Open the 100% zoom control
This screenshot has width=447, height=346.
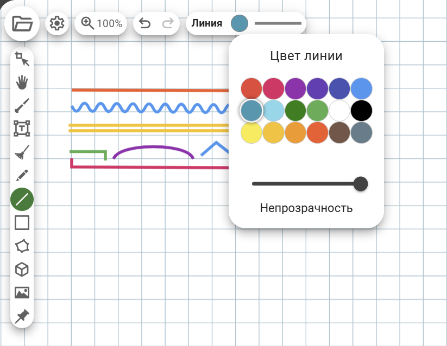102,23
